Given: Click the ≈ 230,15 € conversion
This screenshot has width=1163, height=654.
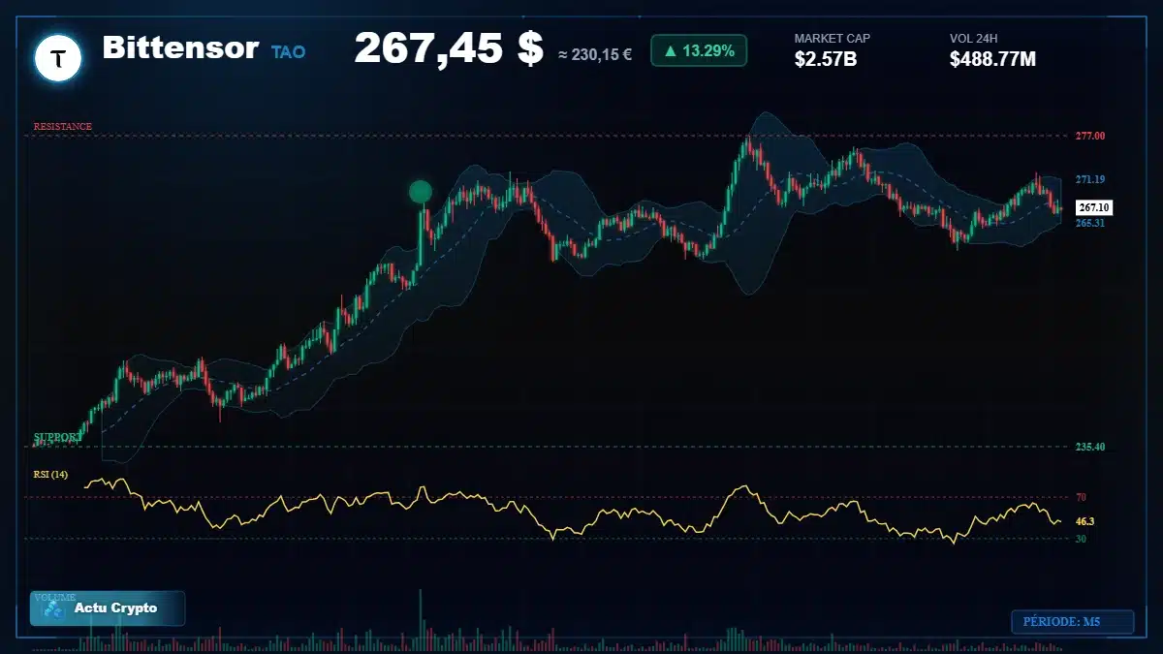Looking at the screenshot, I should [595, 55].
